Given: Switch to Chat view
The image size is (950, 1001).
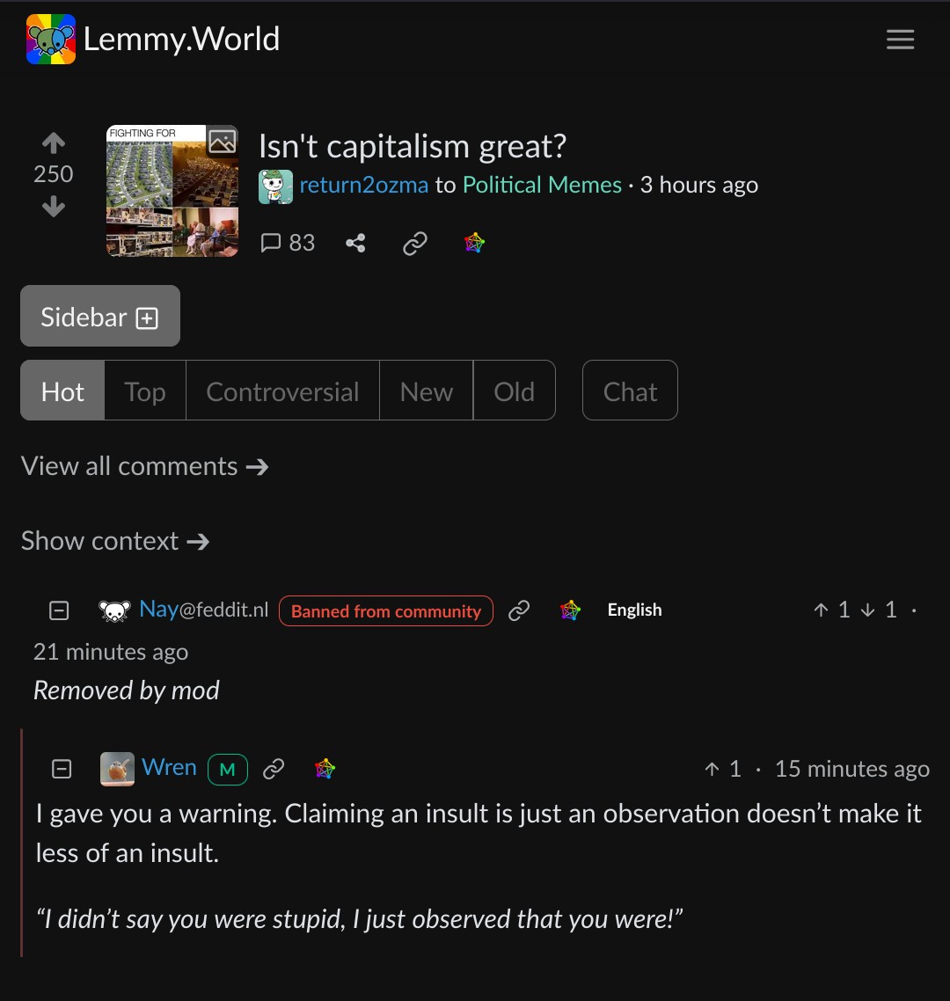Looking at the screenshot, I should [x=630, y=391].
